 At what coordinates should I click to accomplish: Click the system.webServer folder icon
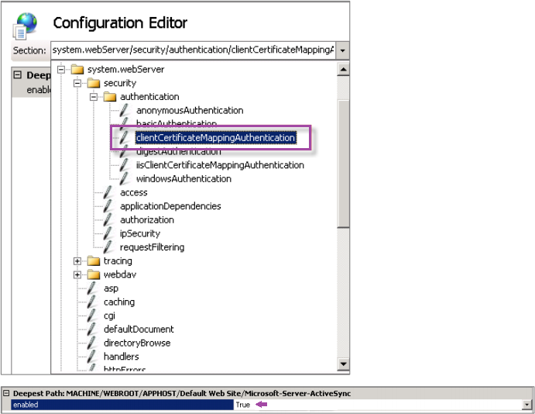pyautogui.click(x=77, y=70)
